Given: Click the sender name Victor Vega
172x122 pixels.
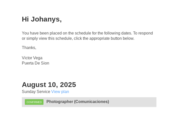Looking at the screenshot, I should pyautogui.click(x=32, y=58).
